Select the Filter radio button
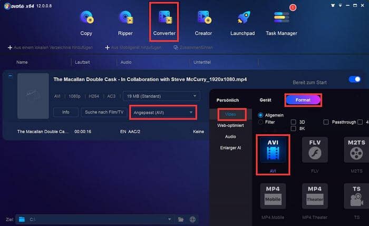 coord(260,122)
